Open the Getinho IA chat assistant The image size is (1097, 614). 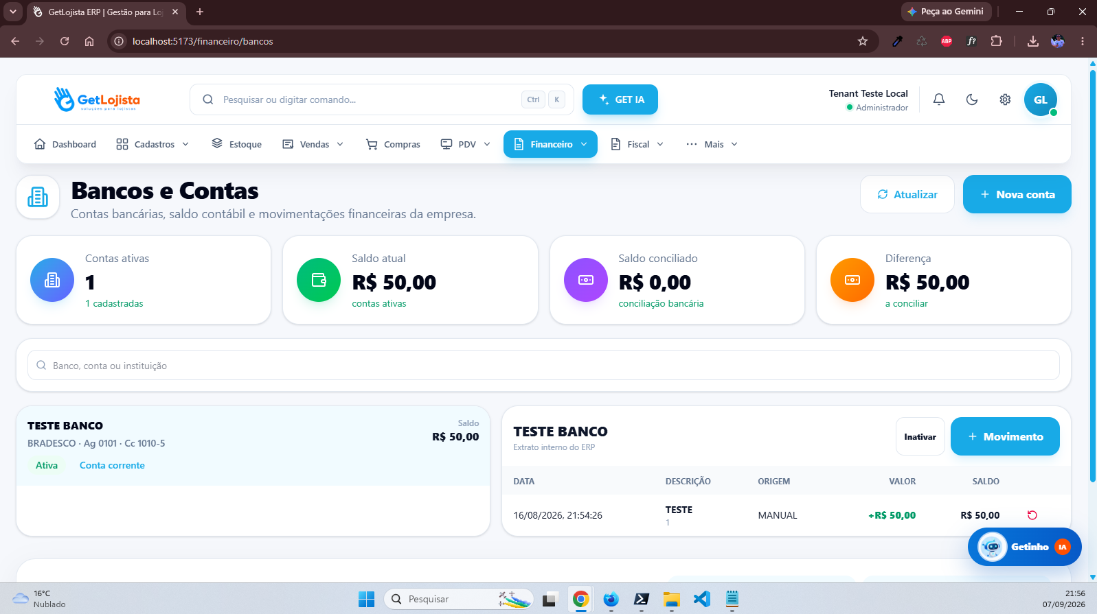(1024, 547)
